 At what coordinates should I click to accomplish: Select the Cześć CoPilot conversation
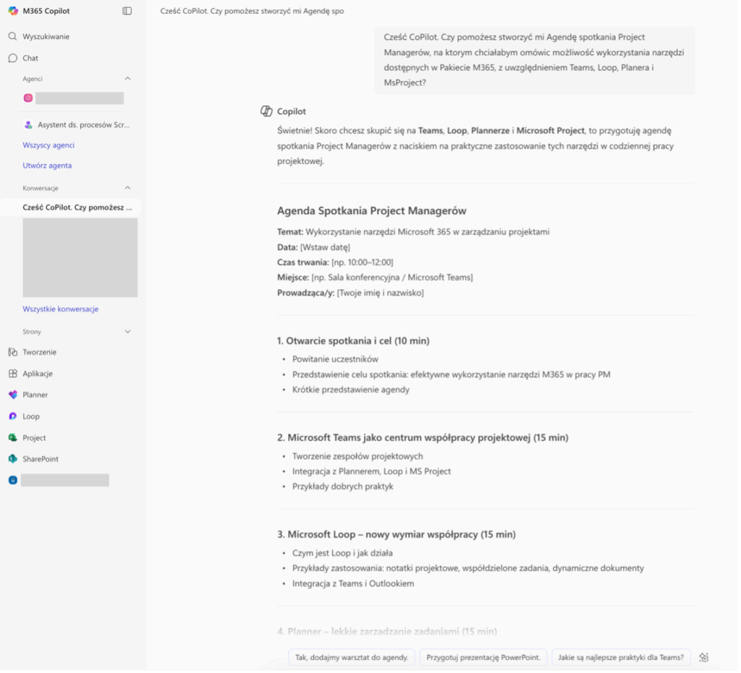coord(77,207)
